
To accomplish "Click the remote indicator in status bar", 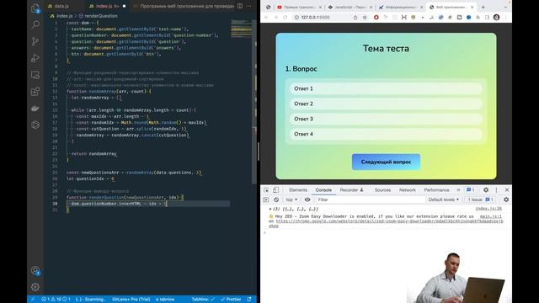I will (33, 300).
